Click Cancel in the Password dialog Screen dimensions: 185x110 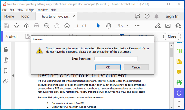pyautogui.click(x=136, y=67)
